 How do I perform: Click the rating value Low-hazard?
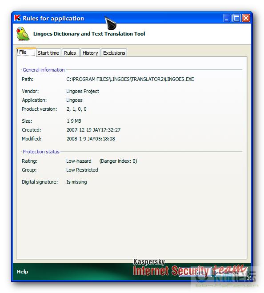click(x=79, y=161)
